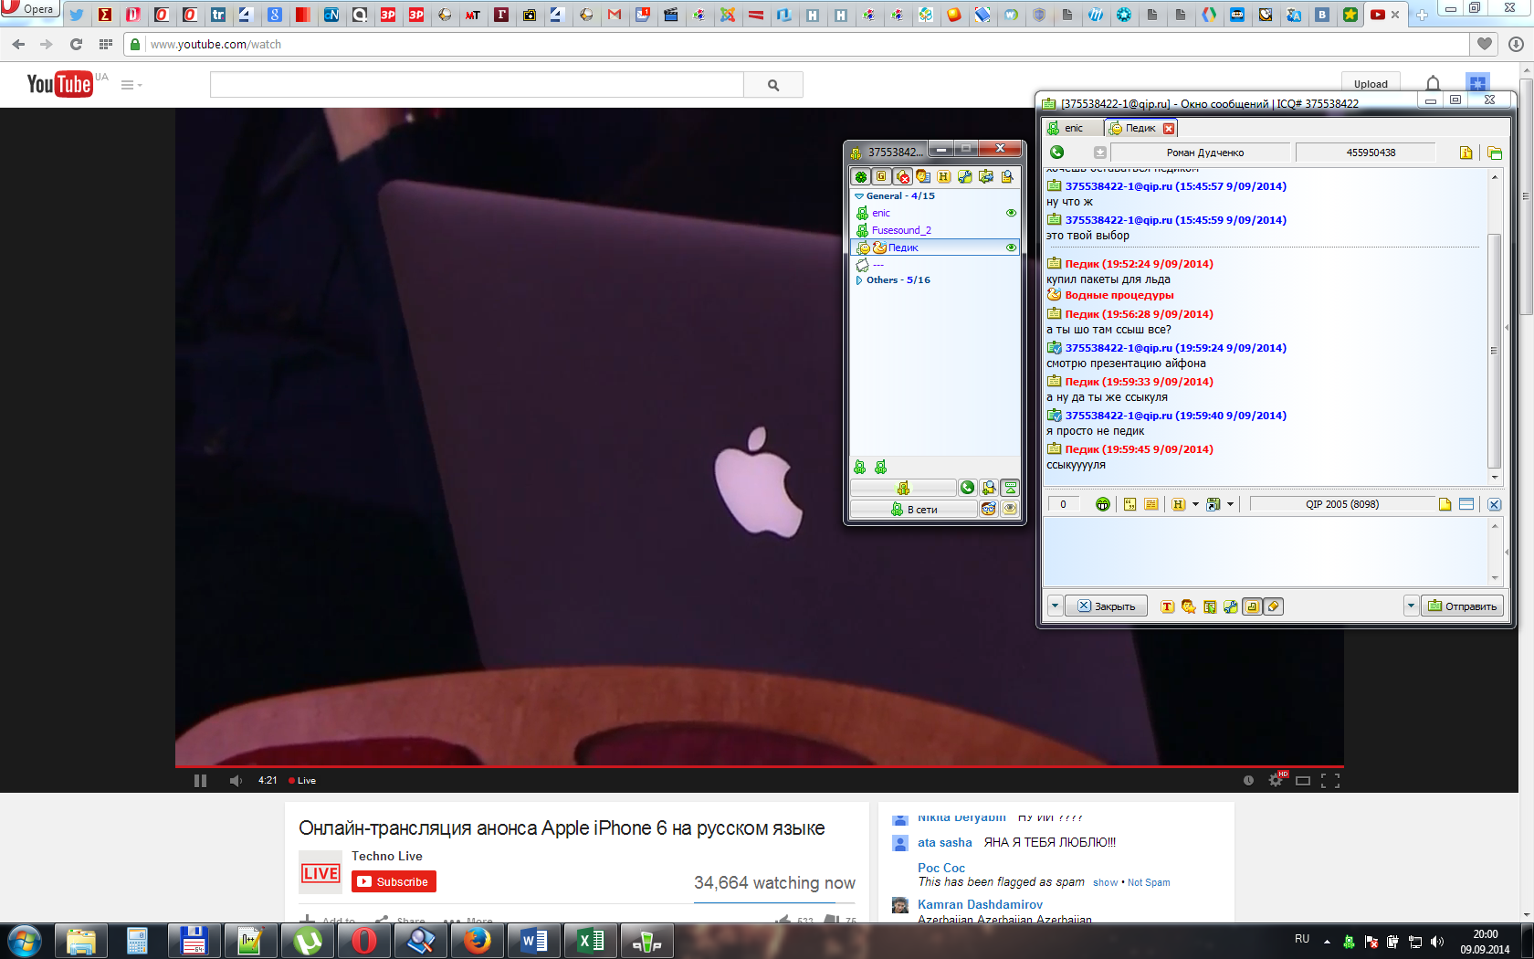Insert smiley via green face icon
Viewport: 1534px width, 959px height.
(1103, 504)
